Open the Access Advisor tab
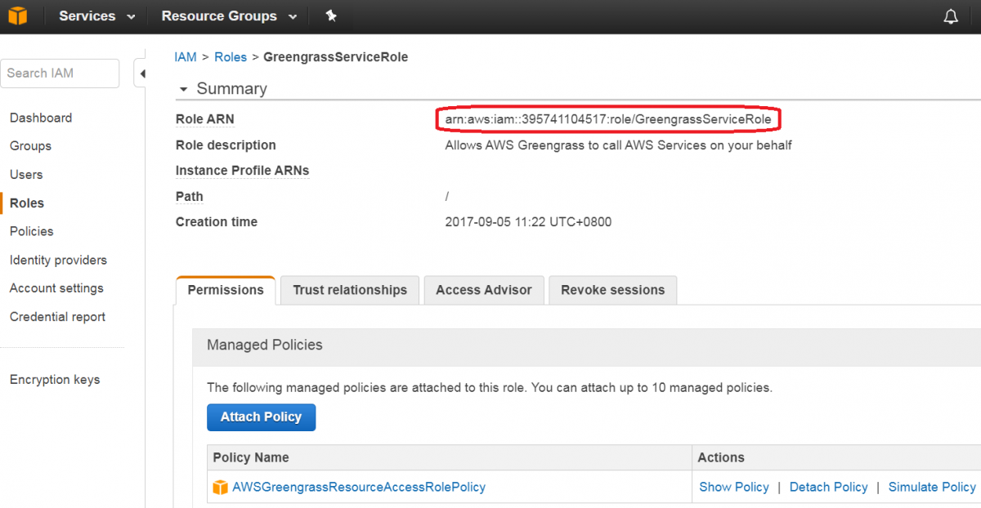This screenshot has height=508, width=981. pos(483,290)
